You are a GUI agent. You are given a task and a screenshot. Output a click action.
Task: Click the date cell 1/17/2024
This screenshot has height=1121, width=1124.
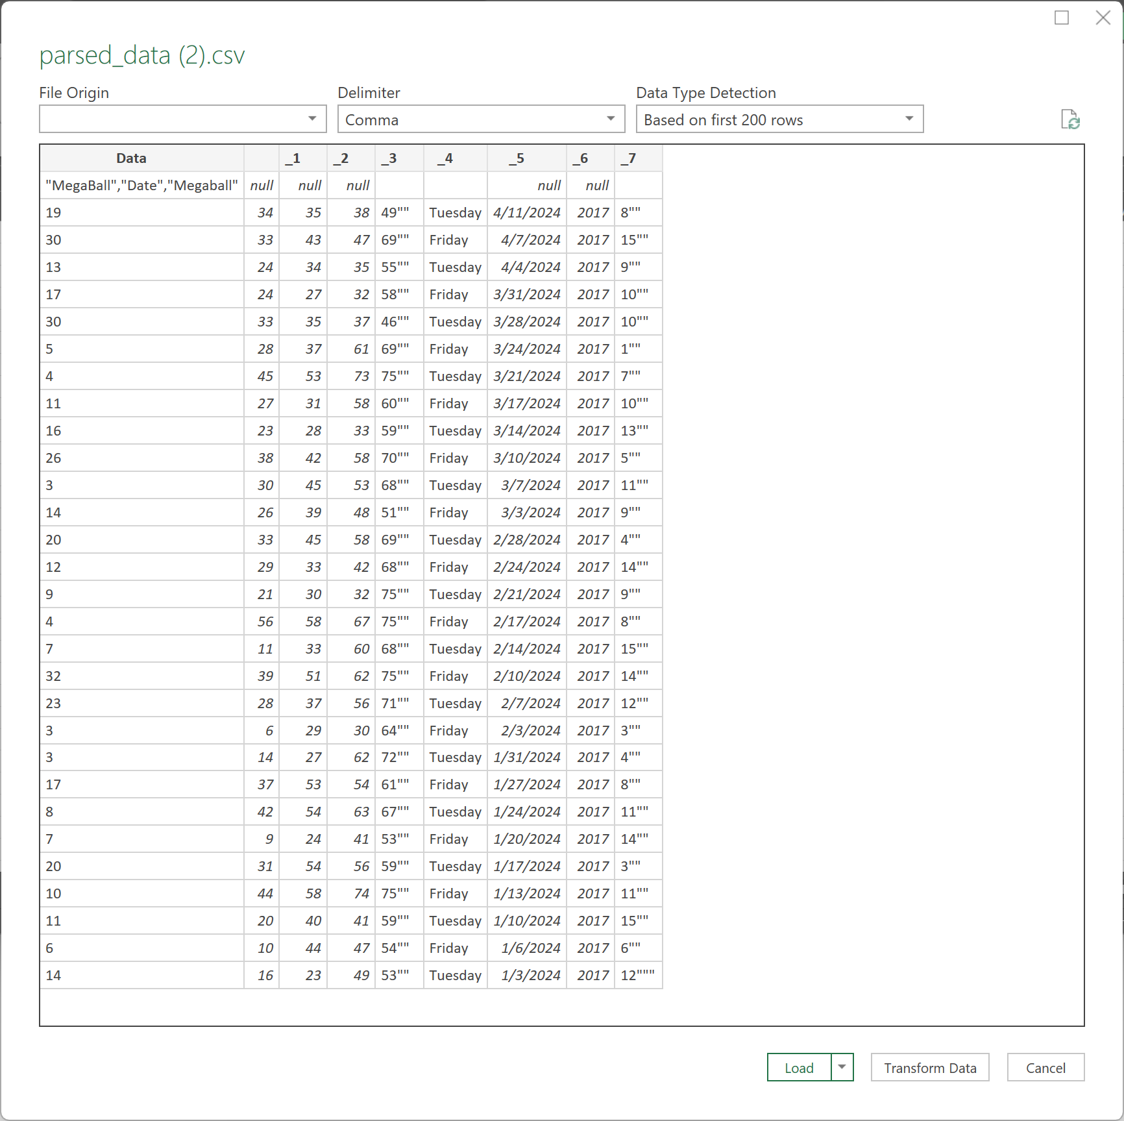tap(527, 867)
